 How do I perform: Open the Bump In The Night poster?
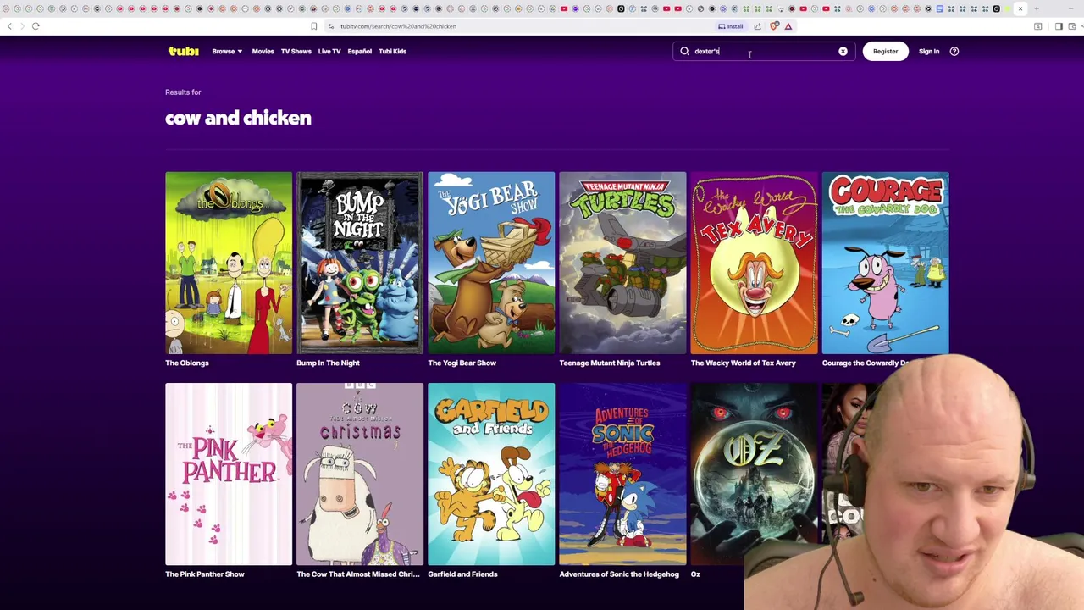(x=360, y=263)
